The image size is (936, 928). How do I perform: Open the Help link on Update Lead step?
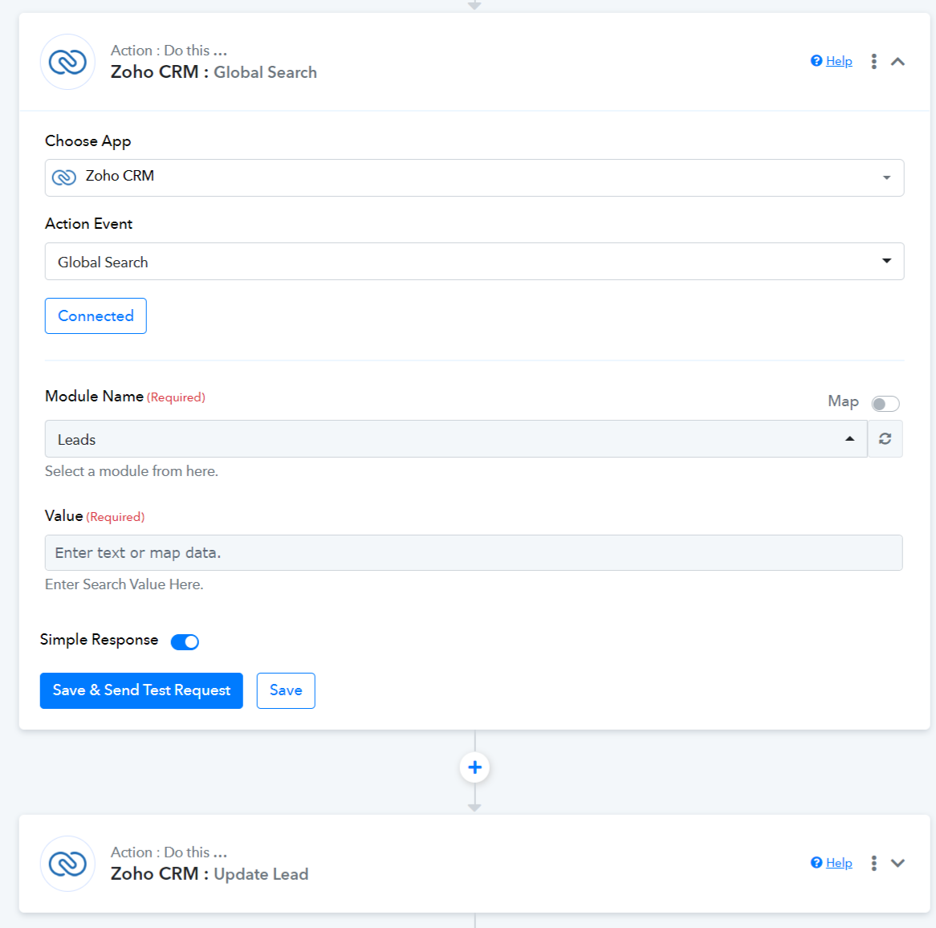(x=839, y=862)
